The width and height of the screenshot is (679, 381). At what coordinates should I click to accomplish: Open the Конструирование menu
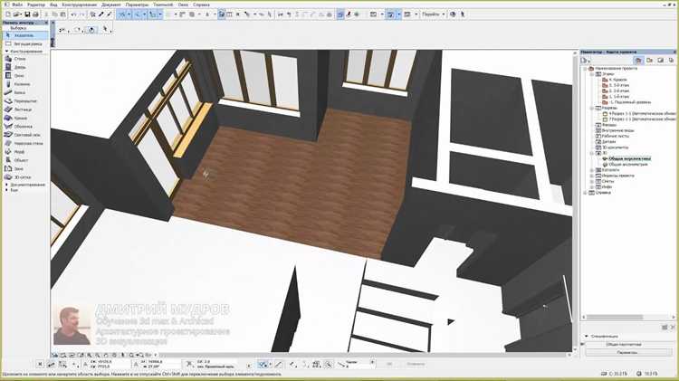point(80,5)
